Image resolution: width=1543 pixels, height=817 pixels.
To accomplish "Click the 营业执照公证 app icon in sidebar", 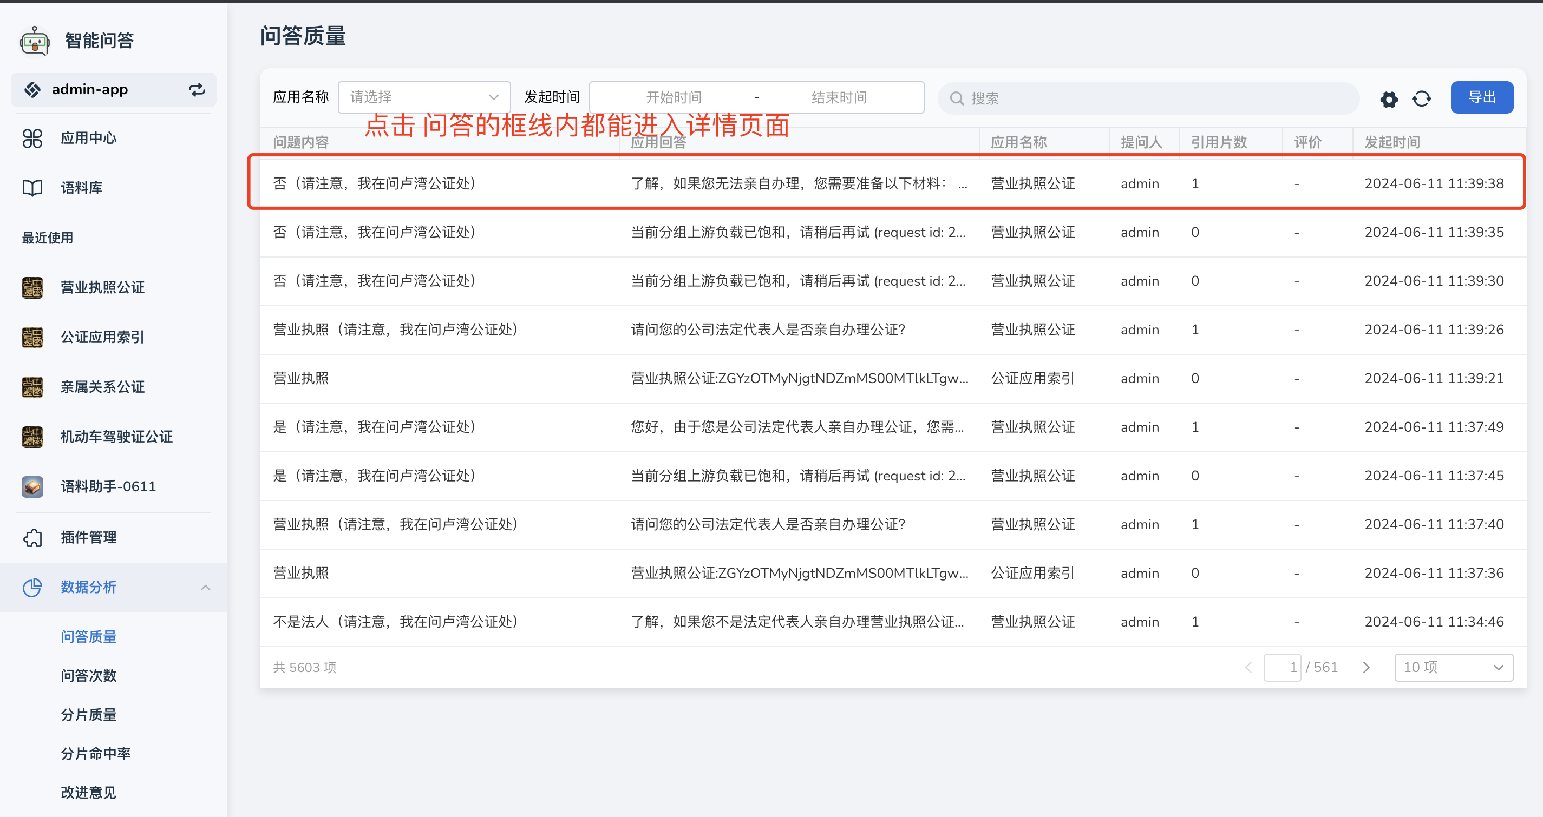I will point(32,287).
